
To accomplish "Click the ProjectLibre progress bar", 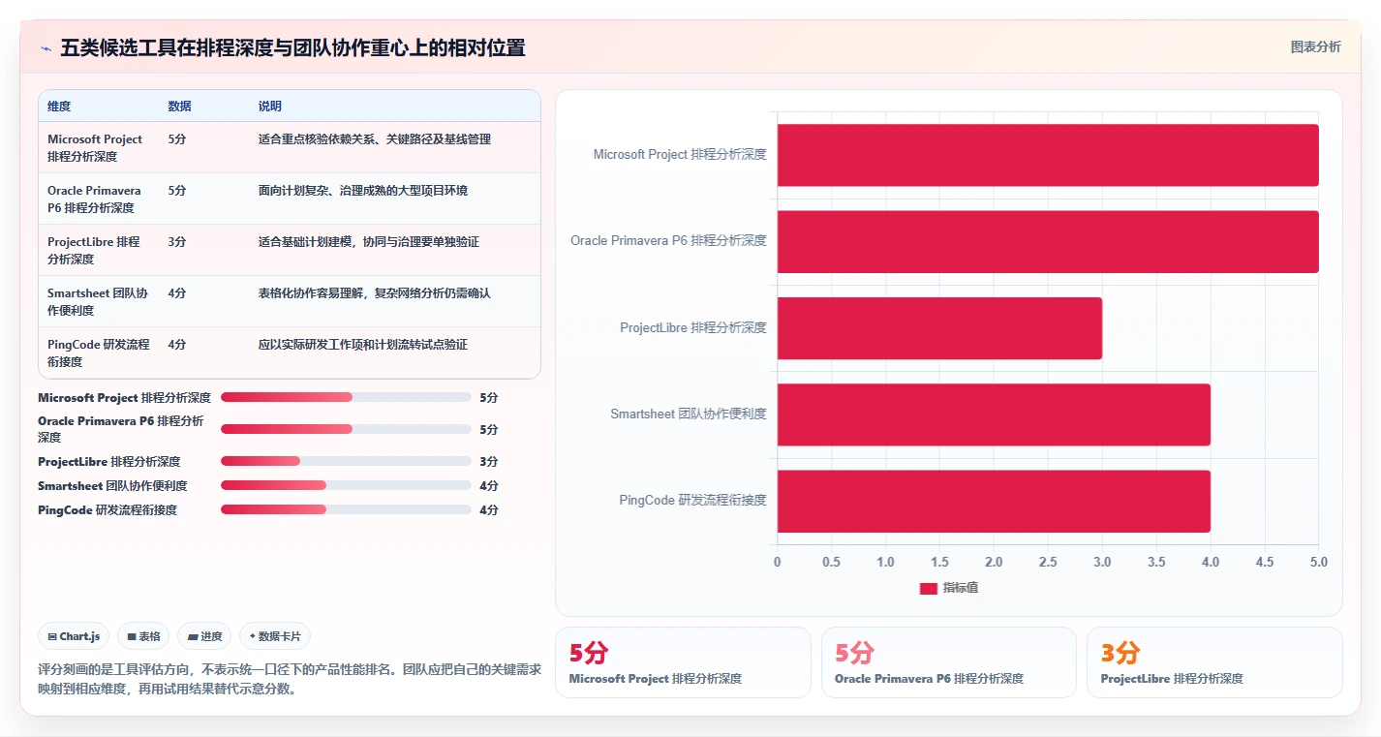I will [x=346, y=461].
